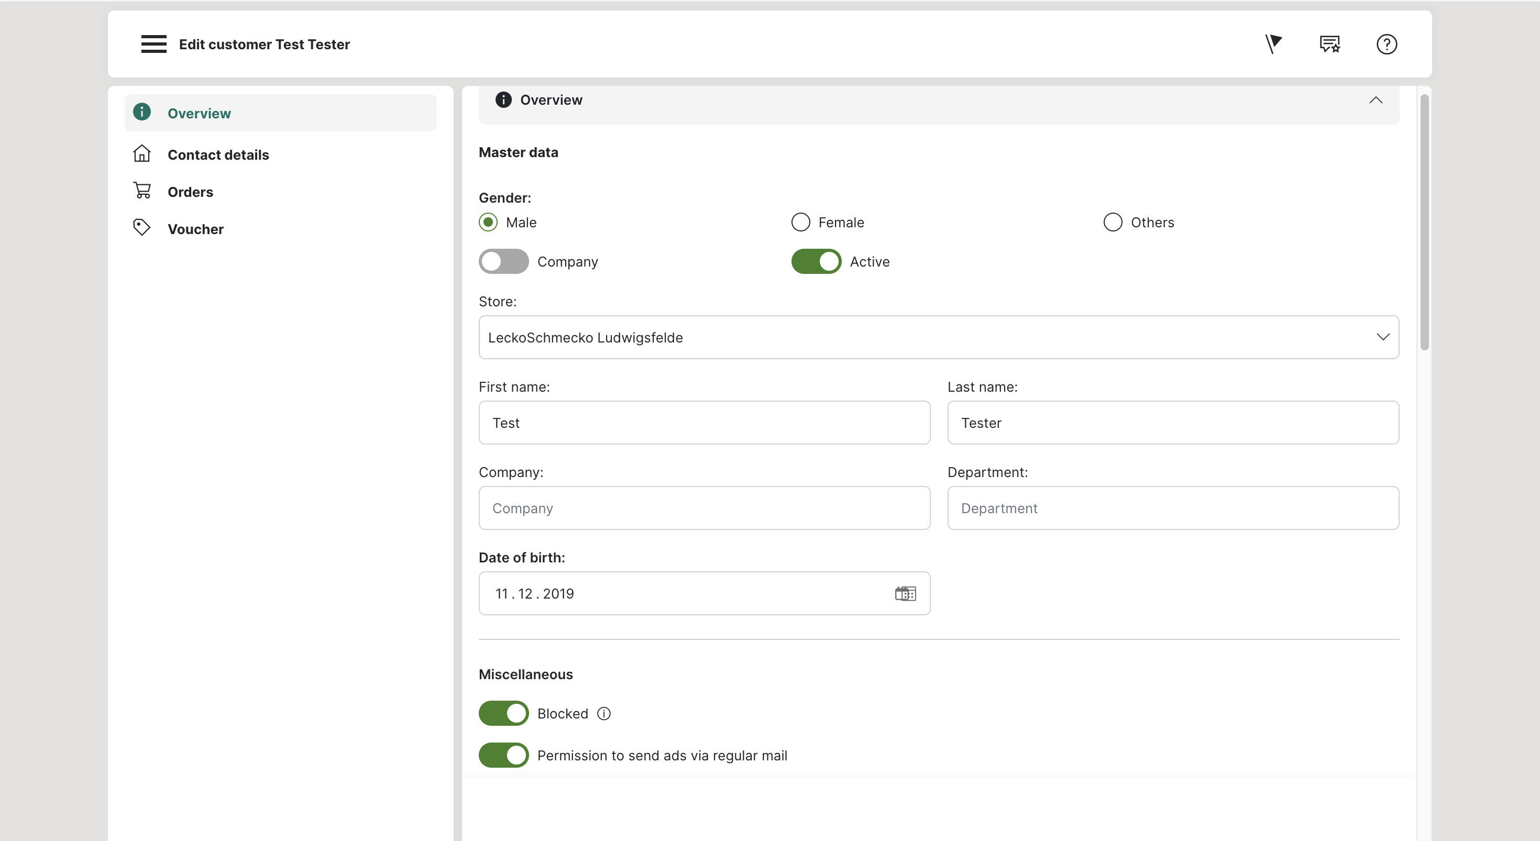The image size is (1540, 841).
Task: Click the Voucher tag icon
Action: pyautogui.click(x=141, y=228)
